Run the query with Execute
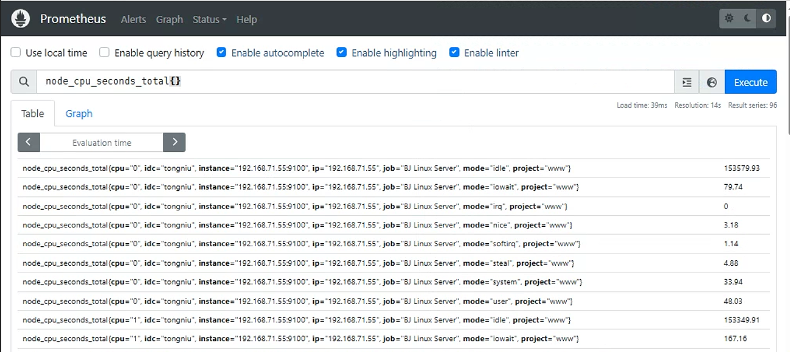The height and width of the screenshot is (352, 790). [750, 82]
